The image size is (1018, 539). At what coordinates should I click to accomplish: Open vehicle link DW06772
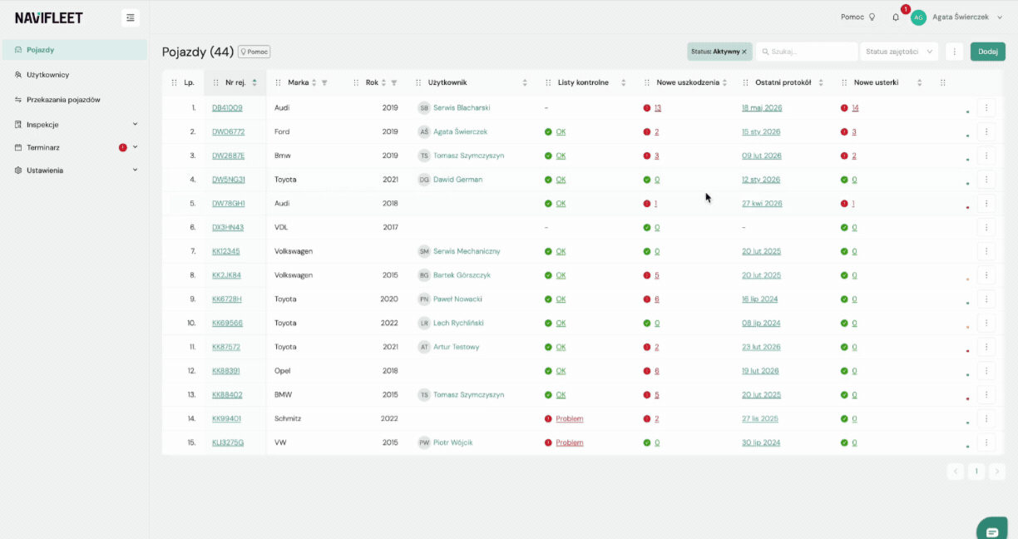(x=228, y=131)
